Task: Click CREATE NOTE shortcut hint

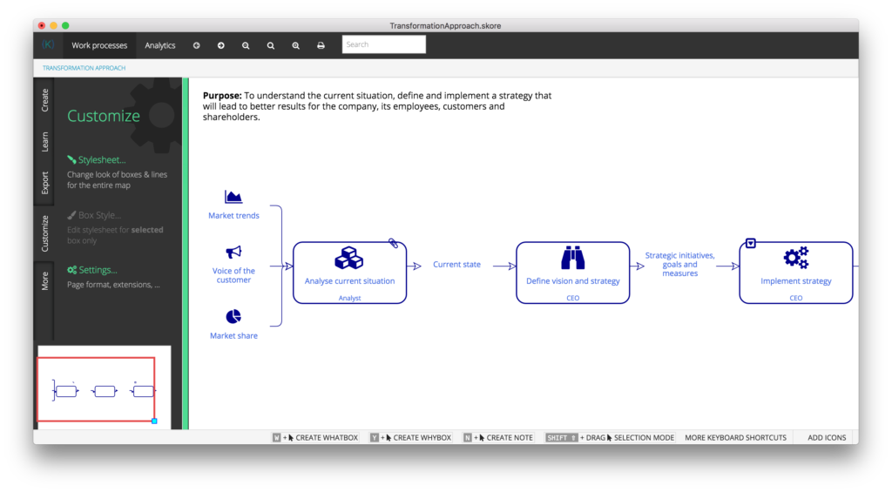Action: (x=498, y=437)
